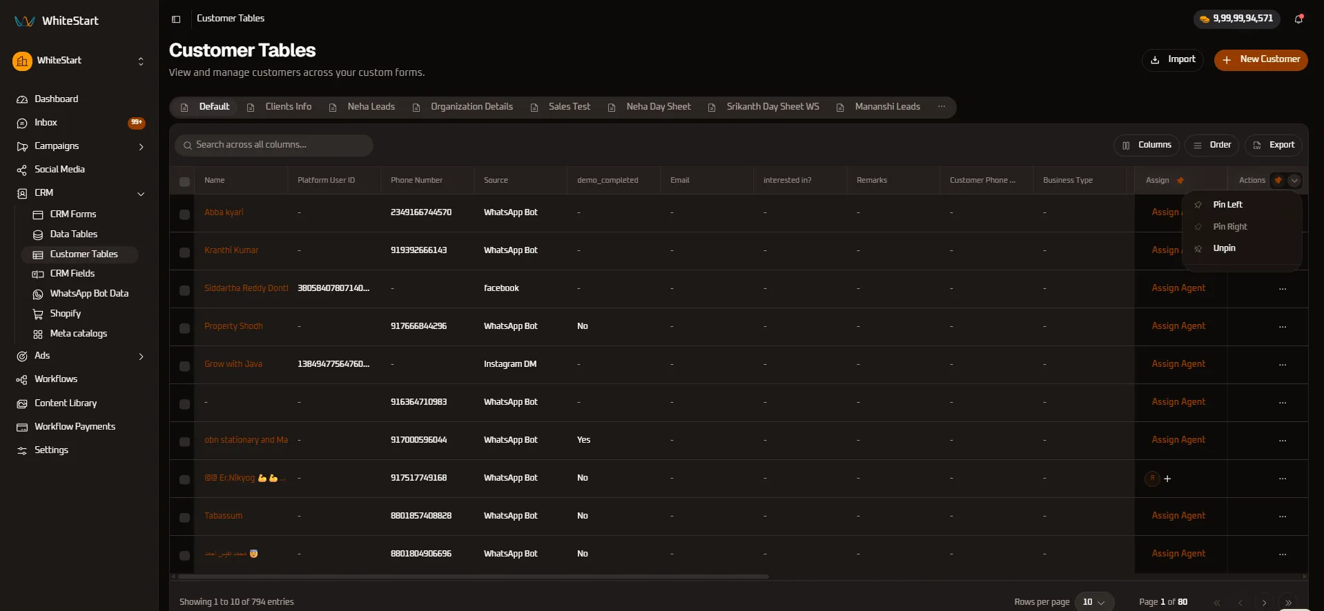Open Meta catalogs page

[x=79, y=334]
